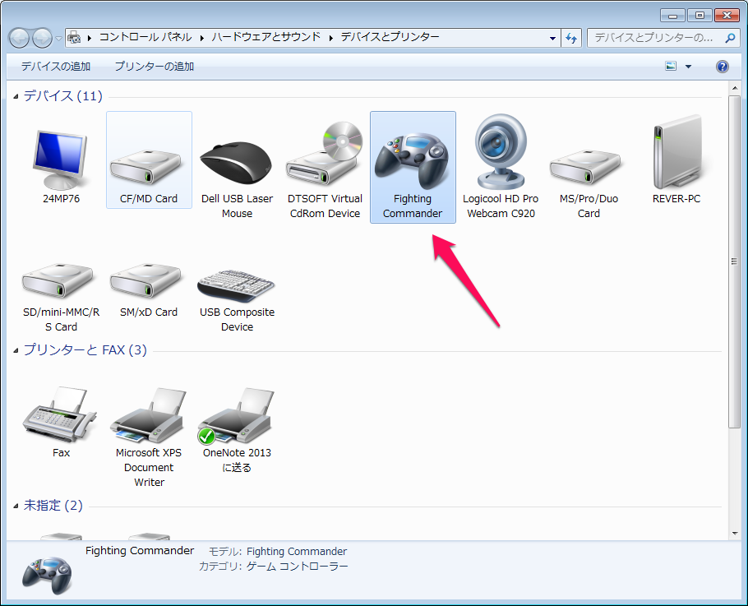Click the プリンターと FAX (3) heading
Image resolution: width=748 pixels, height=606 pixels.
click(85, 349)
